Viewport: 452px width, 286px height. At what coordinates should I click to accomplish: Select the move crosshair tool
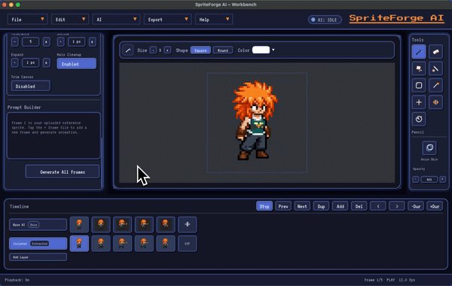(x=419, y=102)
